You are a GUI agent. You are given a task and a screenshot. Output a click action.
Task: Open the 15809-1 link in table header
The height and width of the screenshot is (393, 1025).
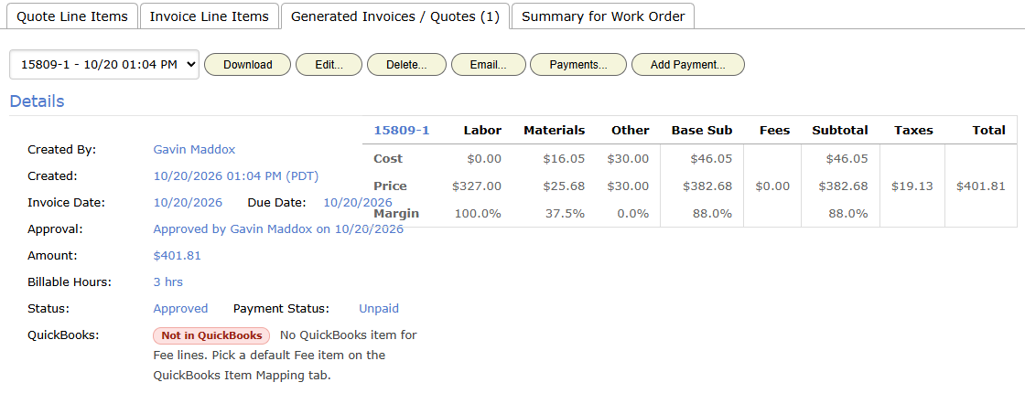click(x=402, y=130)
